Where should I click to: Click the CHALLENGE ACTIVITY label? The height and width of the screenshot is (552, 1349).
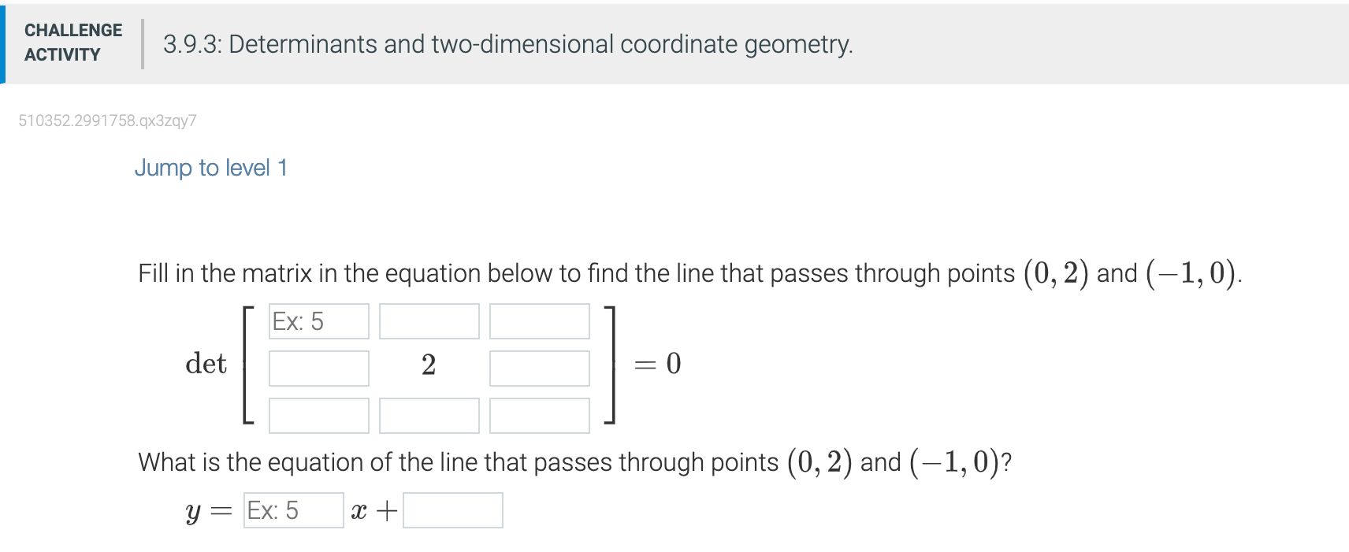(73, 42)
